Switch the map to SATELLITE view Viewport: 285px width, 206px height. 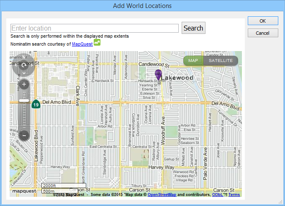(x=221, y=61)
